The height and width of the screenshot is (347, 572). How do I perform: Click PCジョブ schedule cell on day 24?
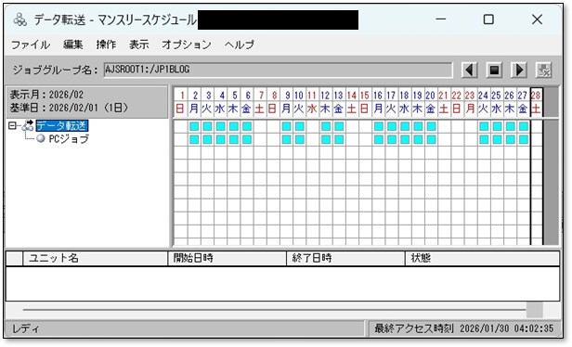click(484, 139)
